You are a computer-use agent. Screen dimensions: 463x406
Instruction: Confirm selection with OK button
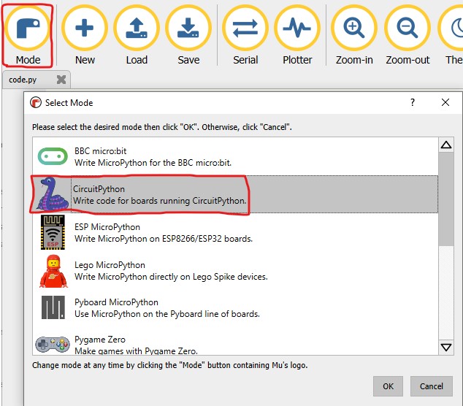pyautogui.click(x=388, y=386)
